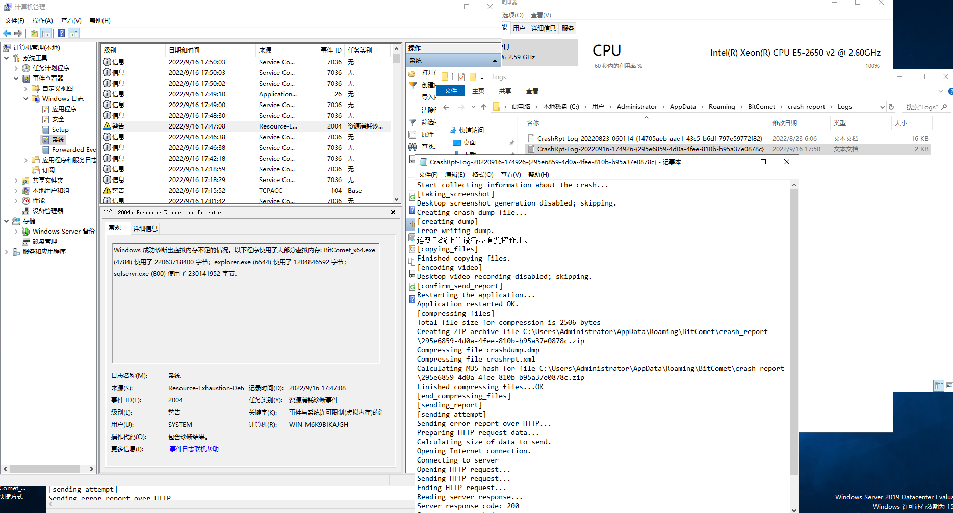Screen dimensions: 953x513
Task: Open Explorer recent locations dropdown arrow
Action: click(x=473, y=107)
